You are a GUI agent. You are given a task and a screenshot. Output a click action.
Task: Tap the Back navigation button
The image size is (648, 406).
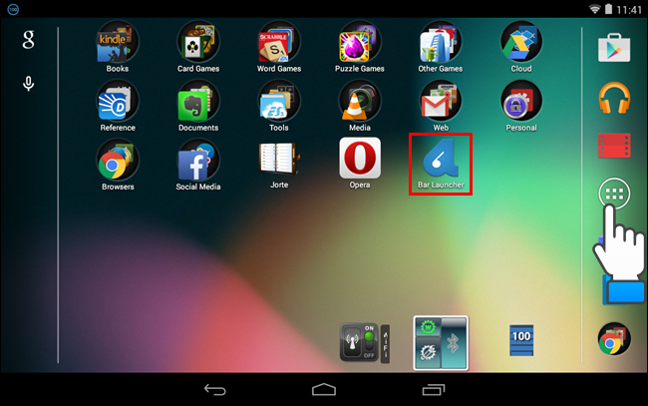(x=215, y=389)
